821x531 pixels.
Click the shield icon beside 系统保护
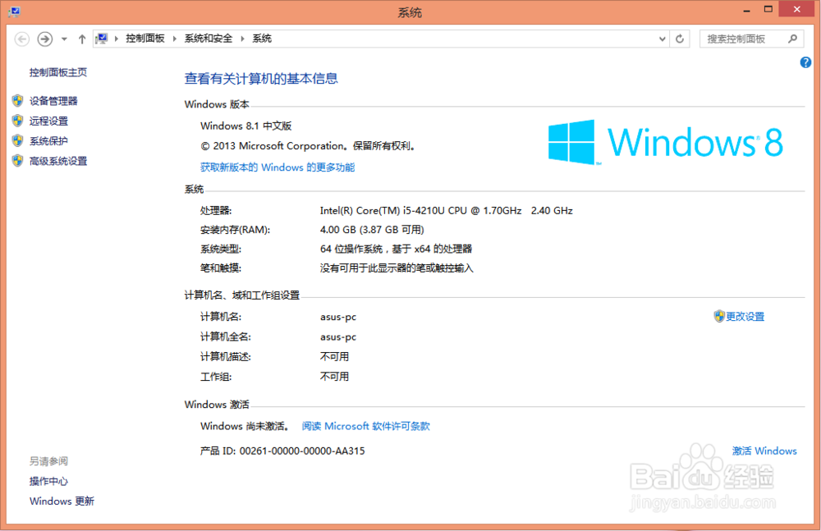[x=18, y=141]
